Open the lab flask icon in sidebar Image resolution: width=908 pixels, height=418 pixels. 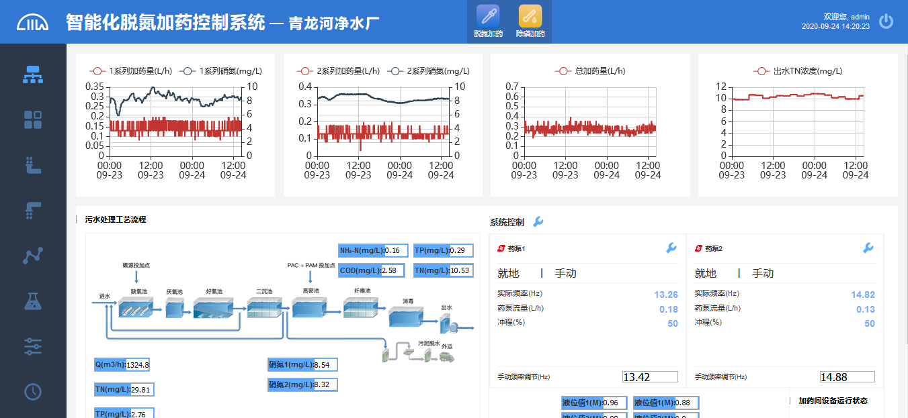pyautogui.click(x=33, y=301)
